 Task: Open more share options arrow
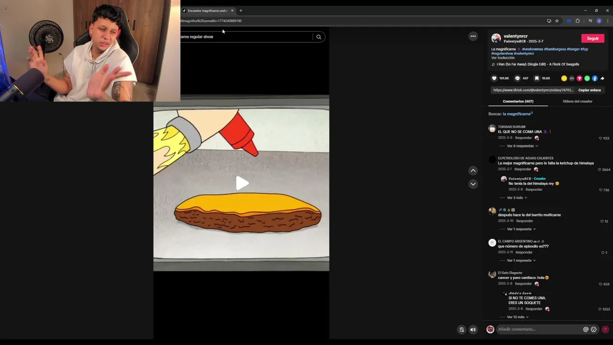tap(602, 78)
